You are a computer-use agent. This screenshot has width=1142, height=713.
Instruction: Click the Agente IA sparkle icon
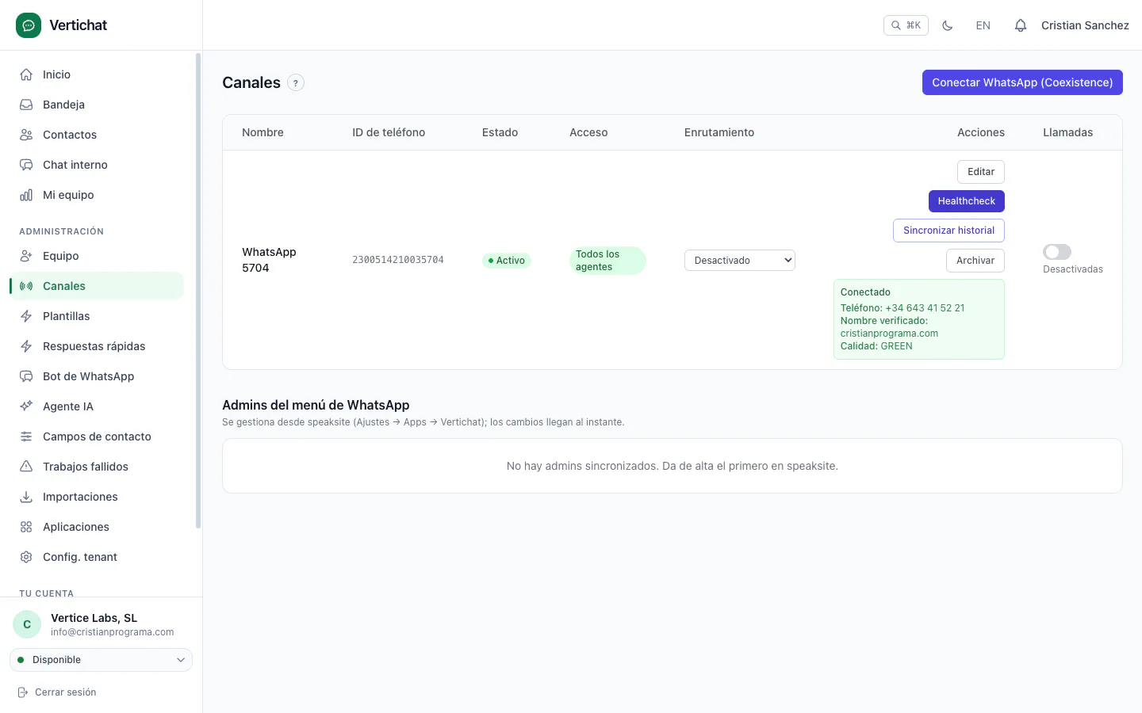[x=26, y=406]
